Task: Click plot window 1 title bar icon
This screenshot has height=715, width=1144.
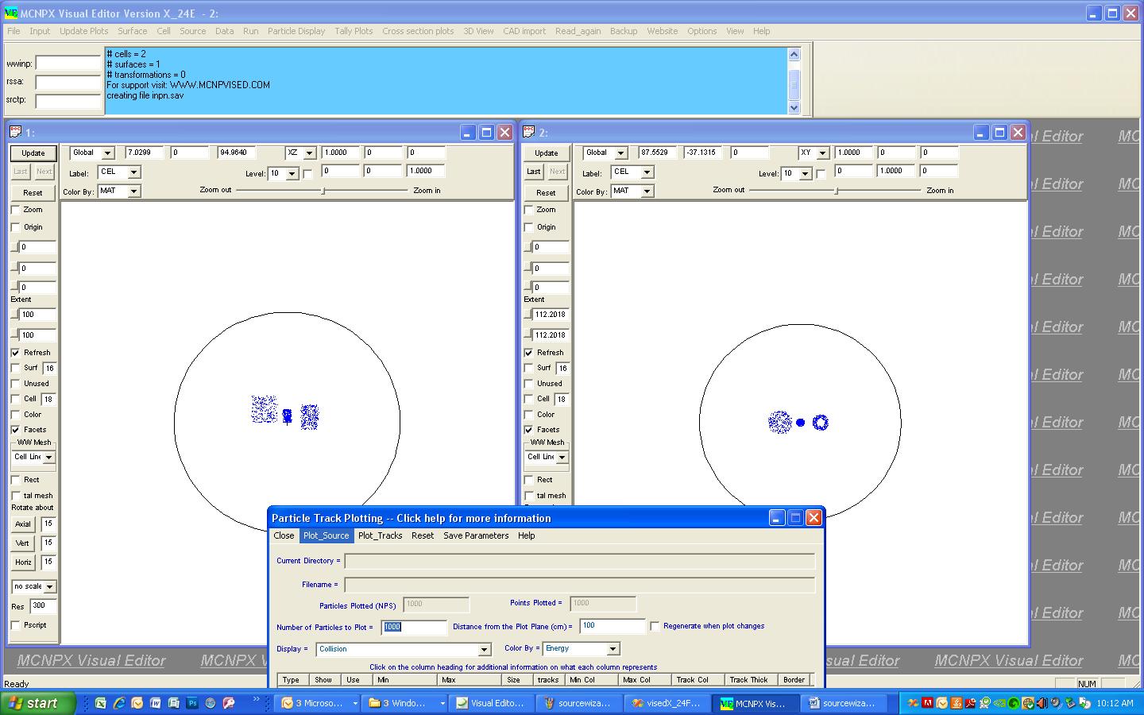Action: coord(15,132)
